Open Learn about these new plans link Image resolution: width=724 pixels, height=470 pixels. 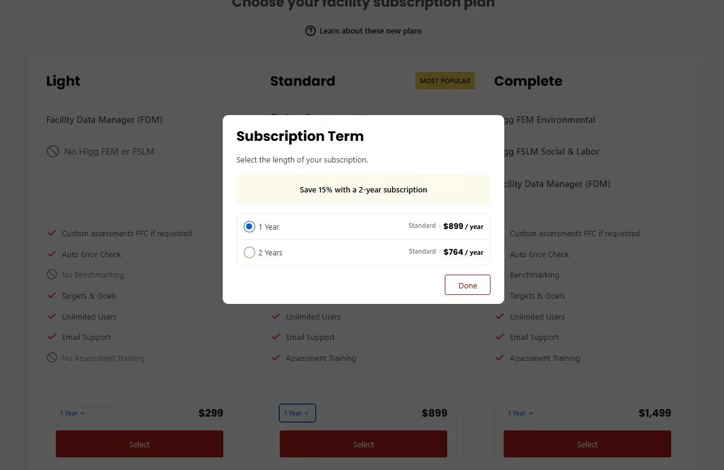pos(370,31)
